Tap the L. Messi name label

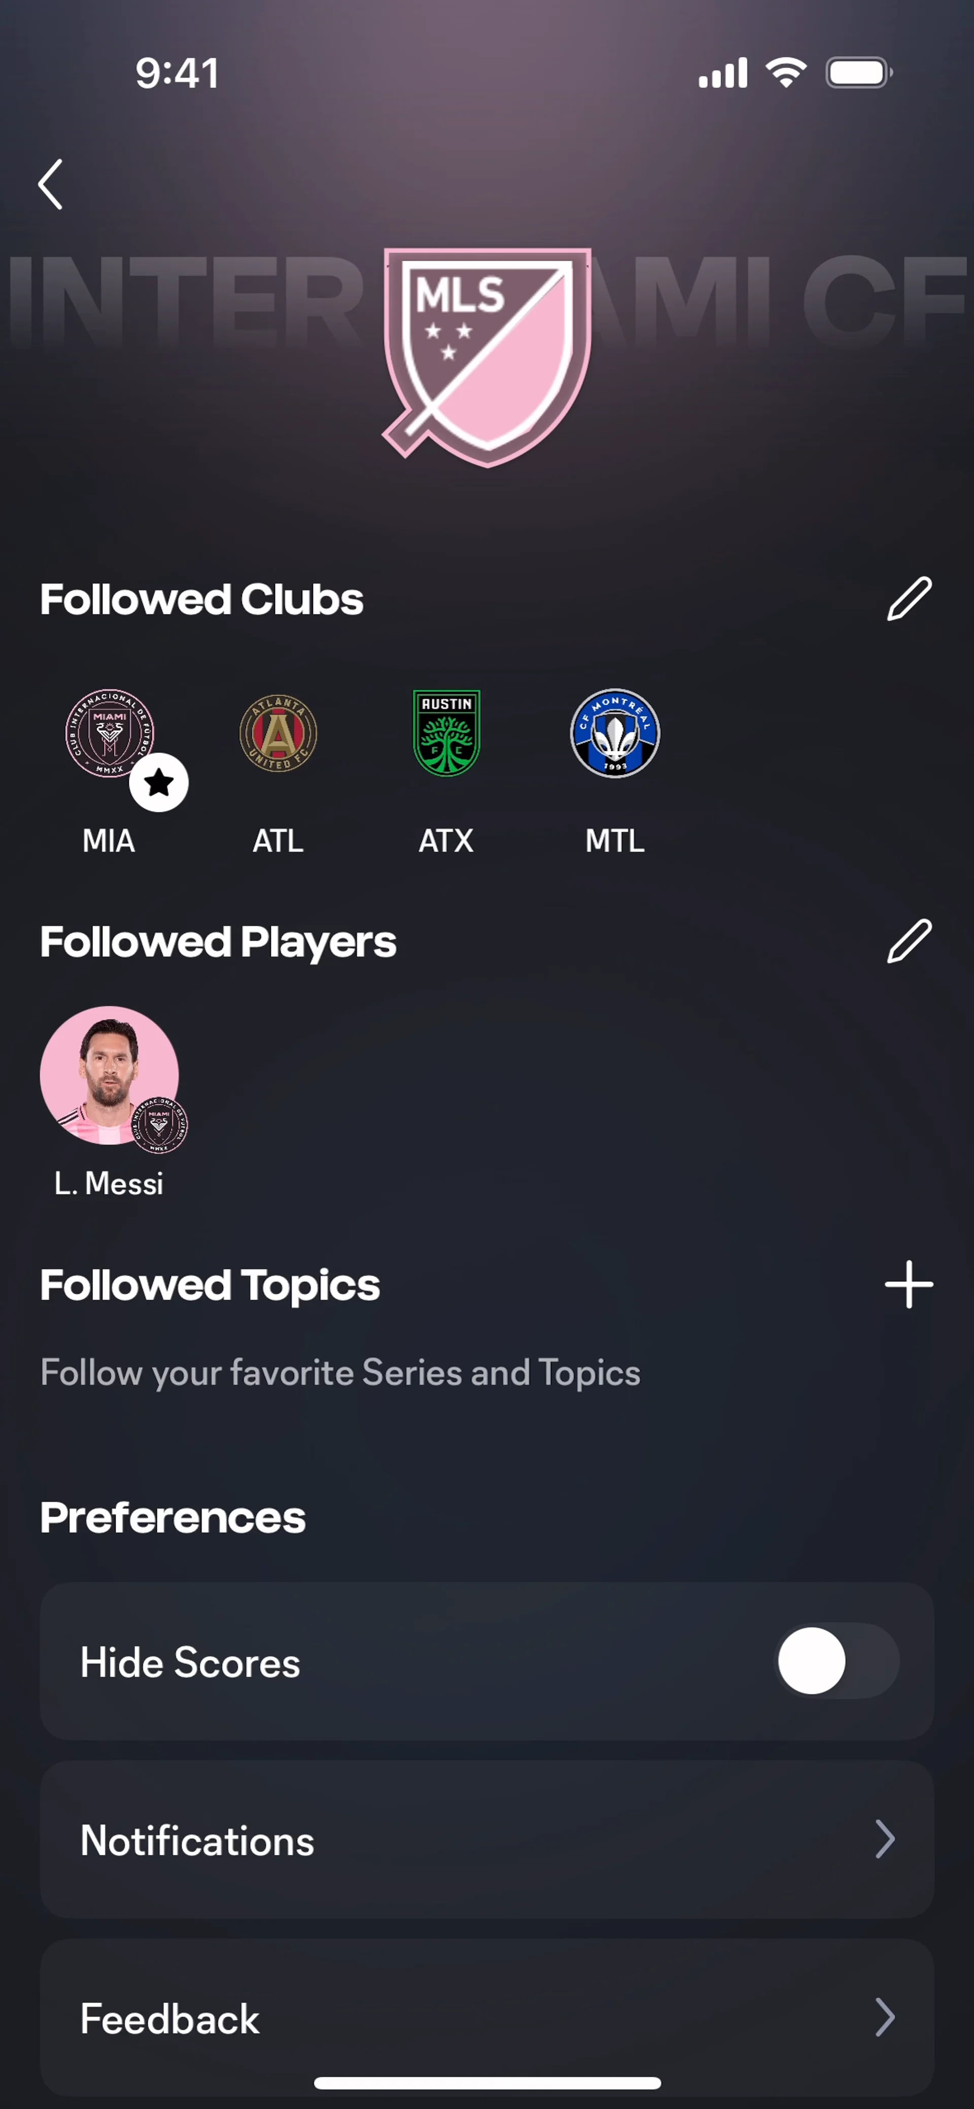pos(109,1183)
